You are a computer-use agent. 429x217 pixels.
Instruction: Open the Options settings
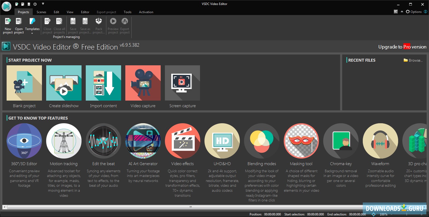pos(414,12)
